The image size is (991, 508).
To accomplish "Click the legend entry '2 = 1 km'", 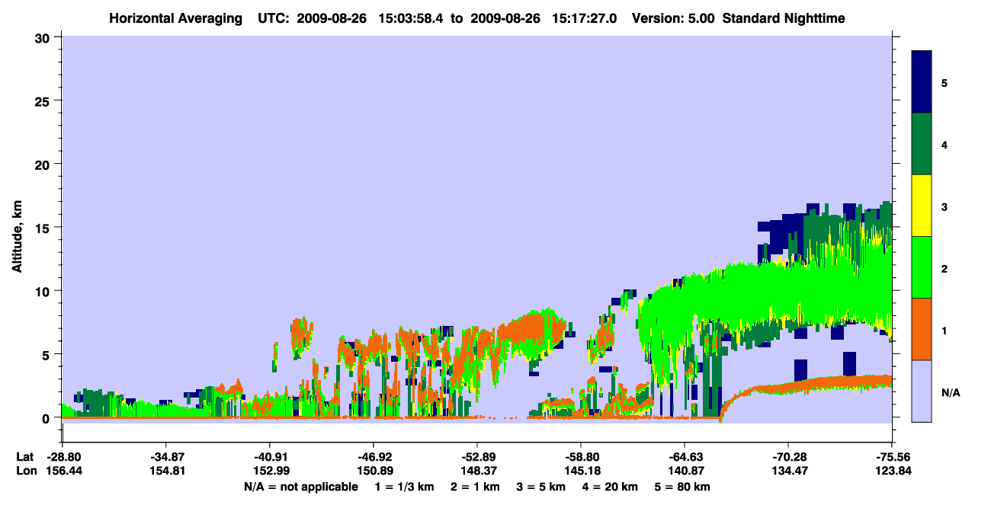I will click(x=474, y=487).
